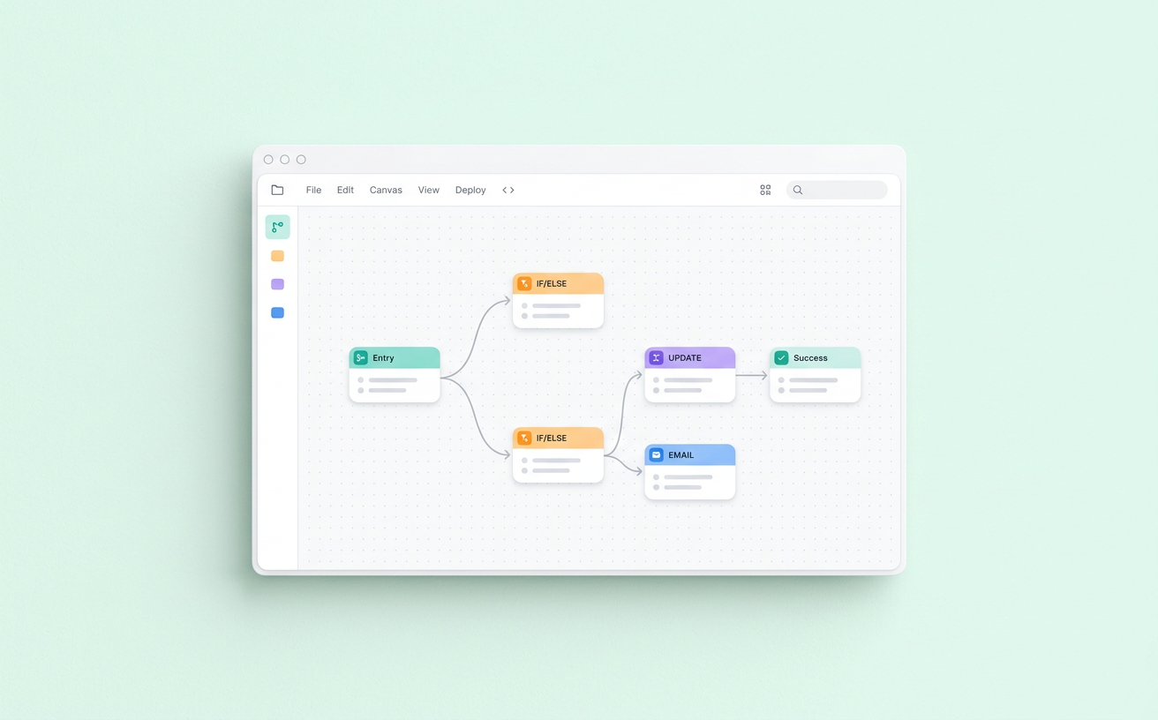This screenshot has height=720, width=1158.
Task: Click the search input field
Action: pyautogui.click(x=837, y=190)
